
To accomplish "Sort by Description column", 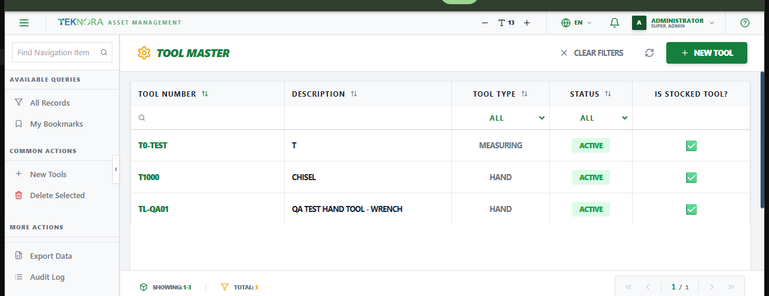I will pyautogui.click(x=354, y=94).
